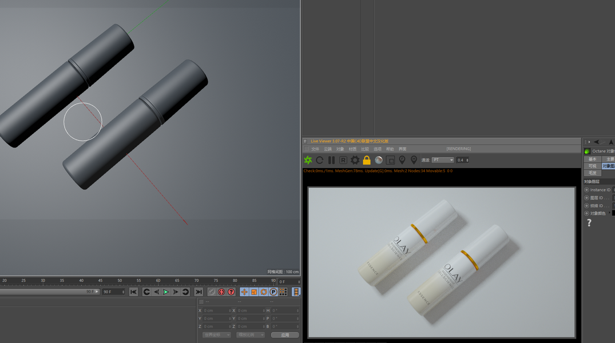Click frame 50 on the timeline ruler
Viewport: 615px width, 343px height.
click(x=120, y=281)
